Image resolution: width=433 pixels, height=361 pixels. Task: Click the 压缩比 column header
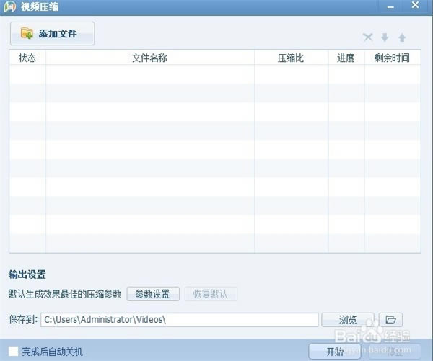tap(291, 58)
